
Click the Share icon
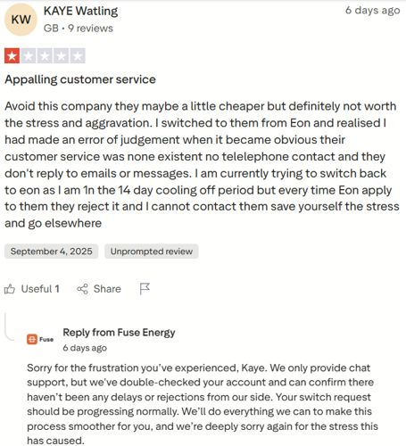[x=82, y=289]
